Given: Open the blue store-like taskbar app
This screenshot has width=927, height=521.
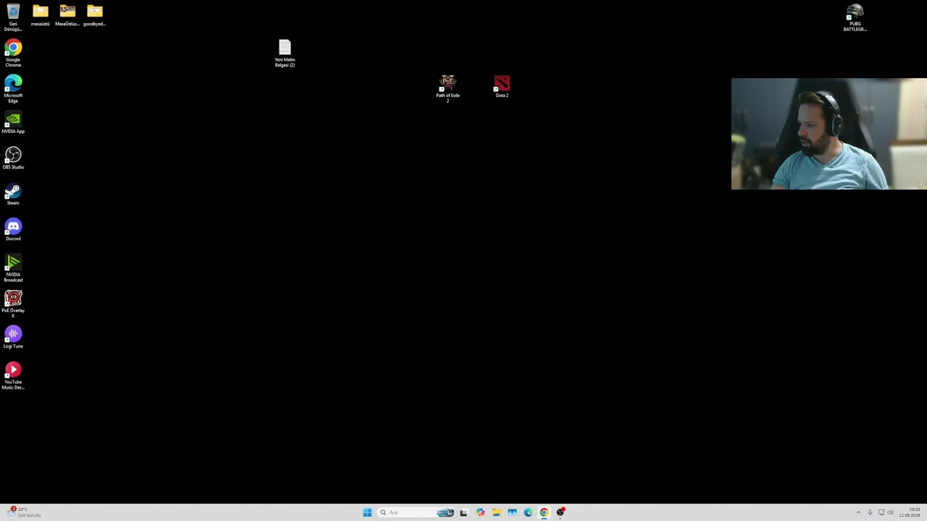Looking at the screenshot, I should click(512, 512).
